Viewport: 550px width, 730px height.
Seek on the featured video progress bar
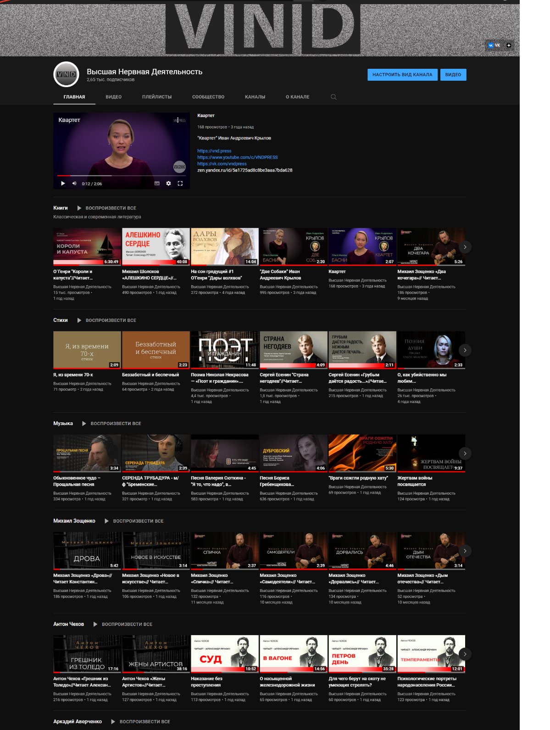coord(121,176)
